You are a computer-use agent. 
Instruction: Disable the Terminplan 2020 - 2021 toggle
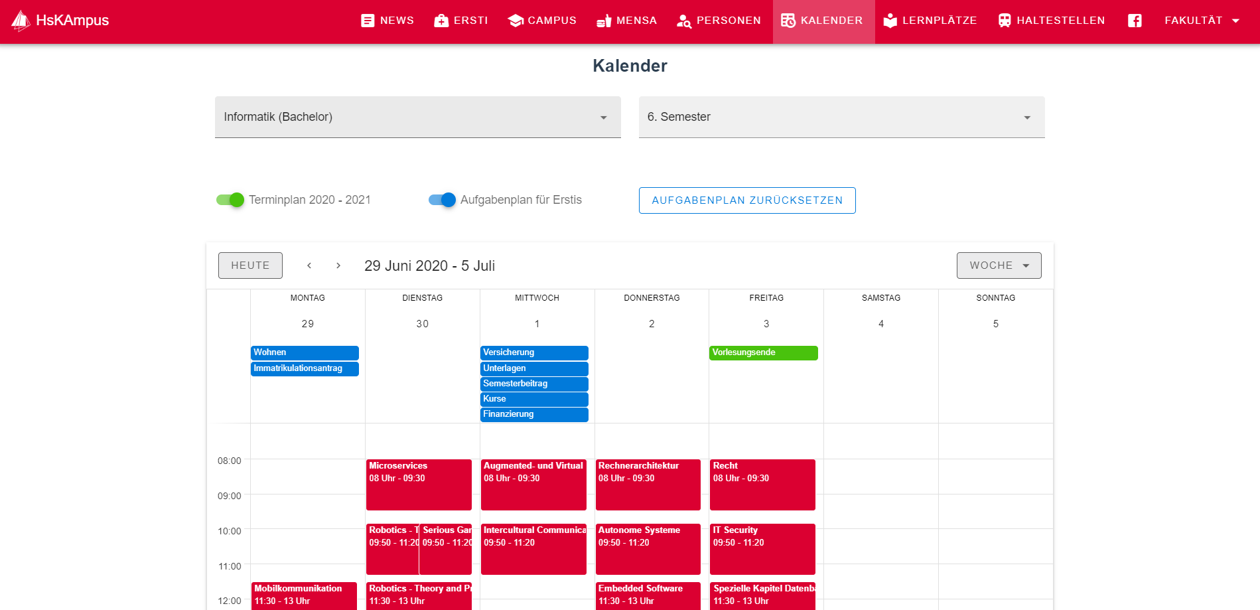pyautogui.click(x=231, y=200)
